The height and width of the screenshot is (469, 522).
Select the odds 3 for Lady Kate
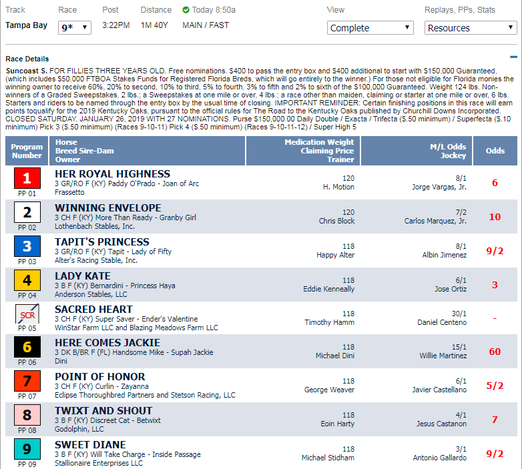click(x=495, y=284)
